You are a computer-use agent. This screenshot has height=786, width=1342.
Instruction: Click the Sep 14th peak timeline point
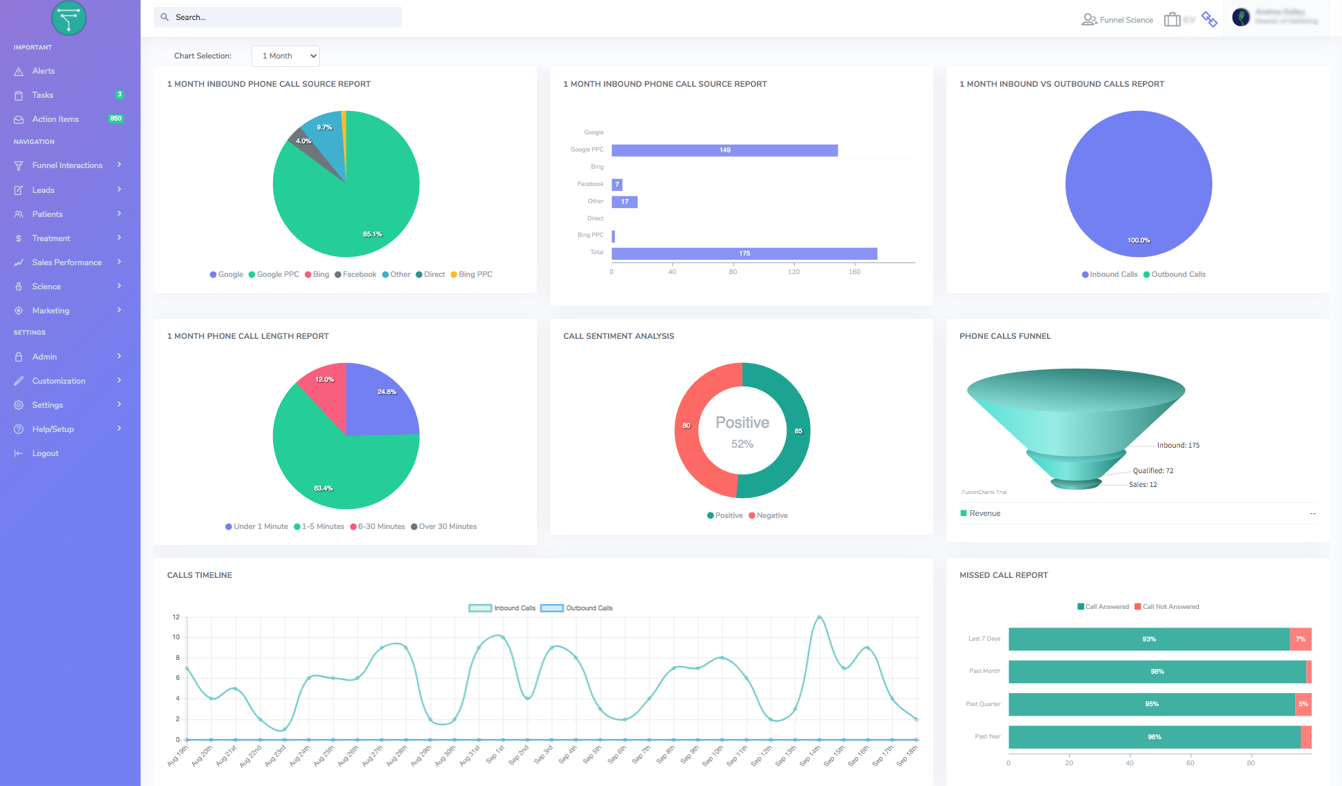(819, 617)
